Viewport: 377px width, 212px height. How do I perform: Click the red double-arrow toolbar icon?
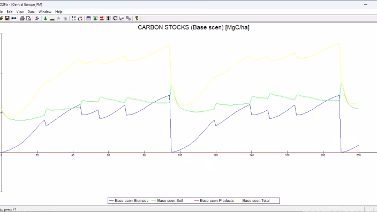pyautogui.click(x=102, y=18)
